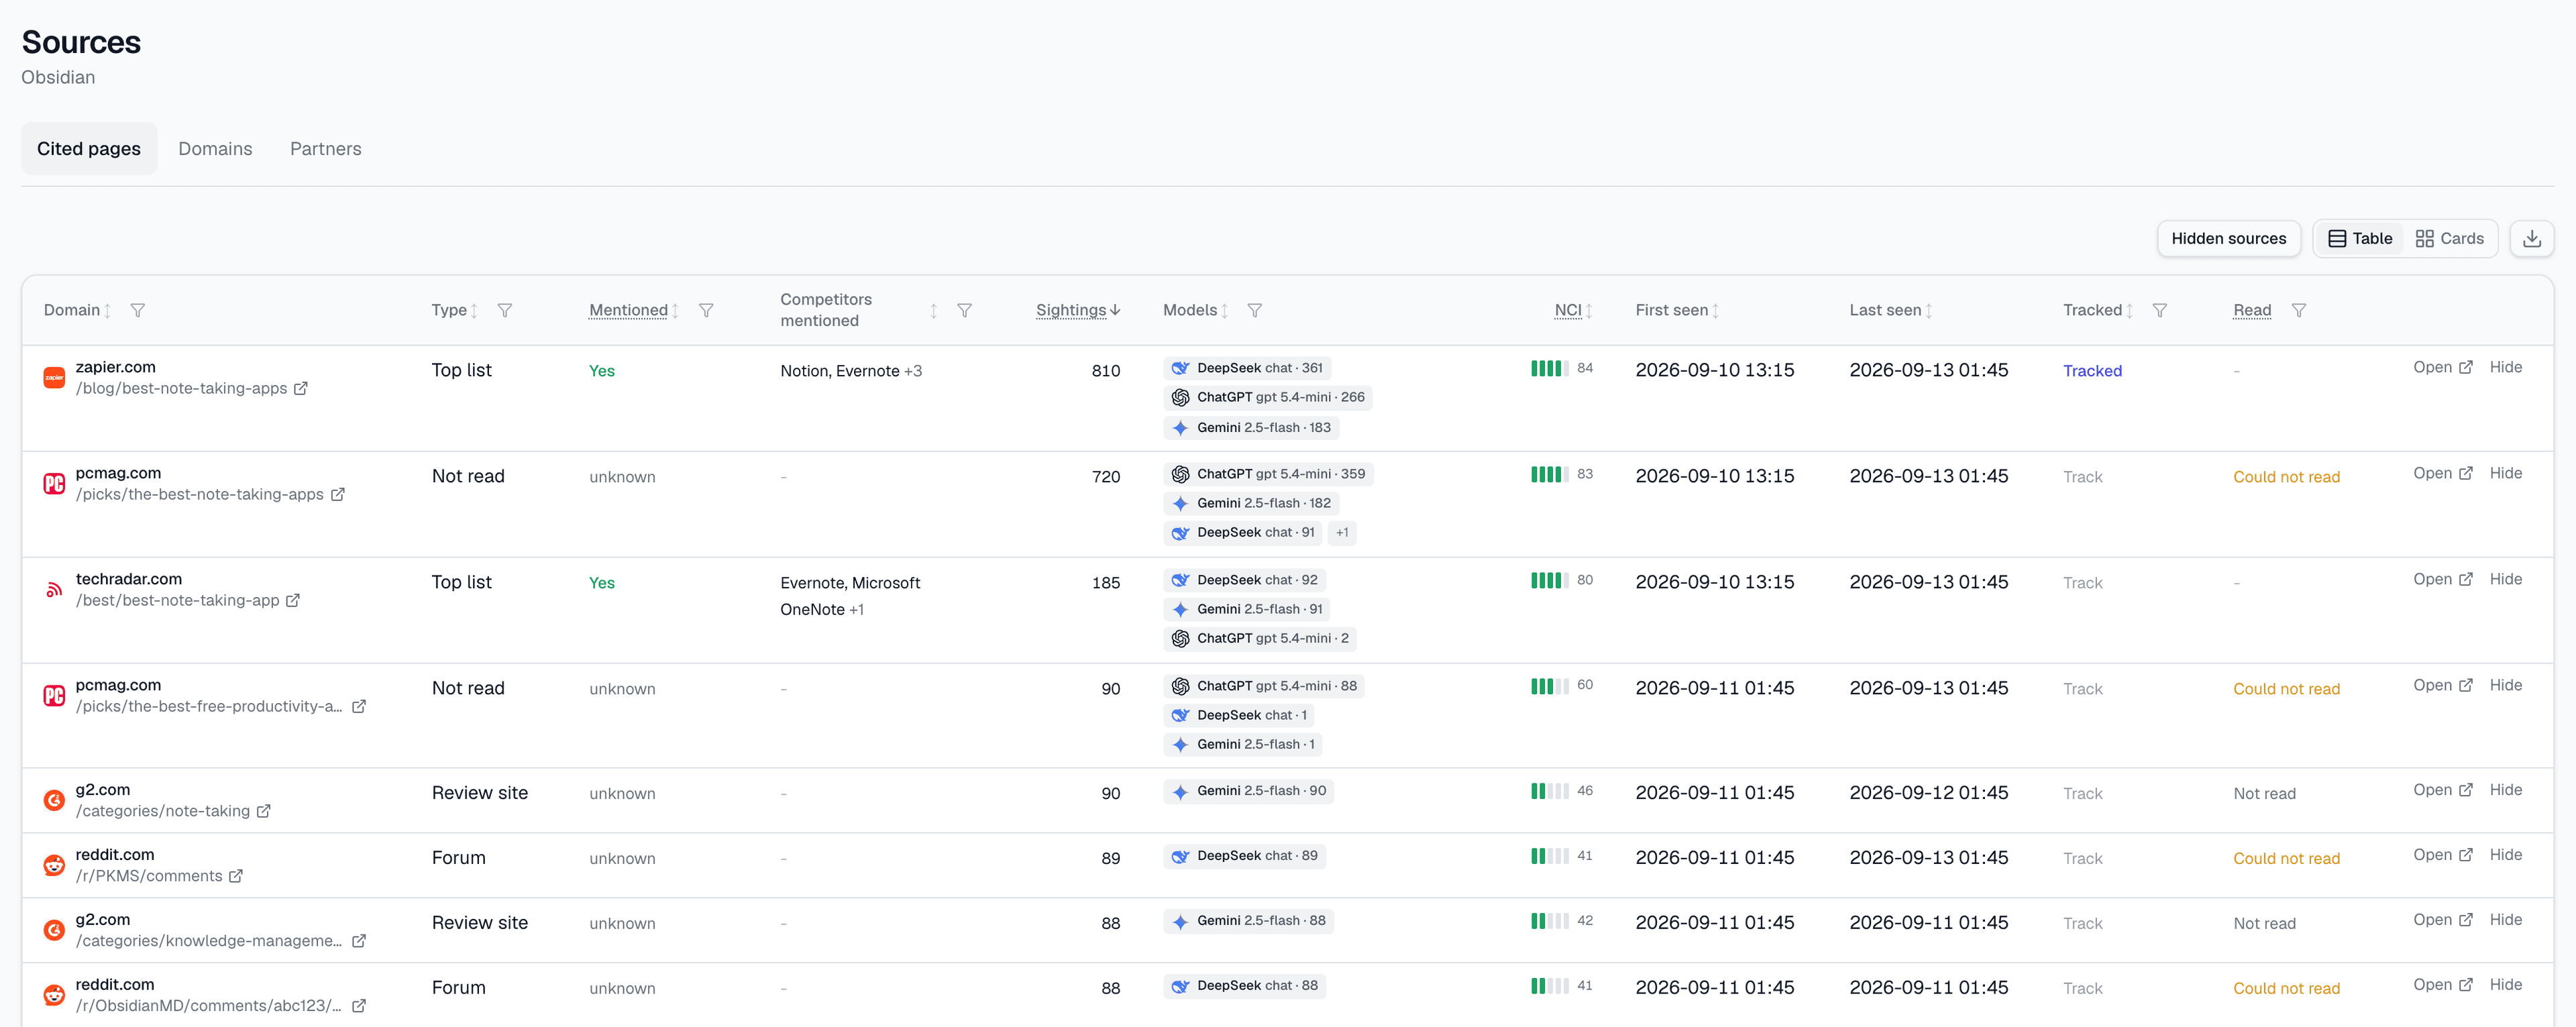Sort by the Models column header
The height and width of the screenshot is (1027, 2576).
click(x=1196, y=310)
